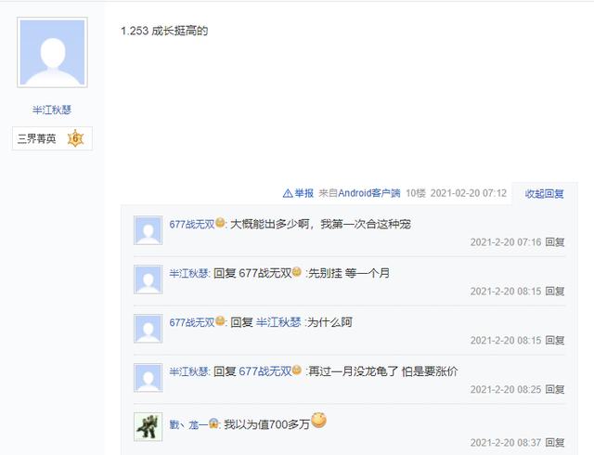Open 半江秋瑟's large profile avatar
594x455 pixels.
pyautogui.click(x=52, y=52)
